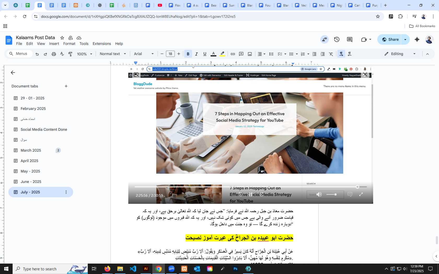Open the text color picker
The height and width of the screenshot is (274, 439).
pos(213,54)
